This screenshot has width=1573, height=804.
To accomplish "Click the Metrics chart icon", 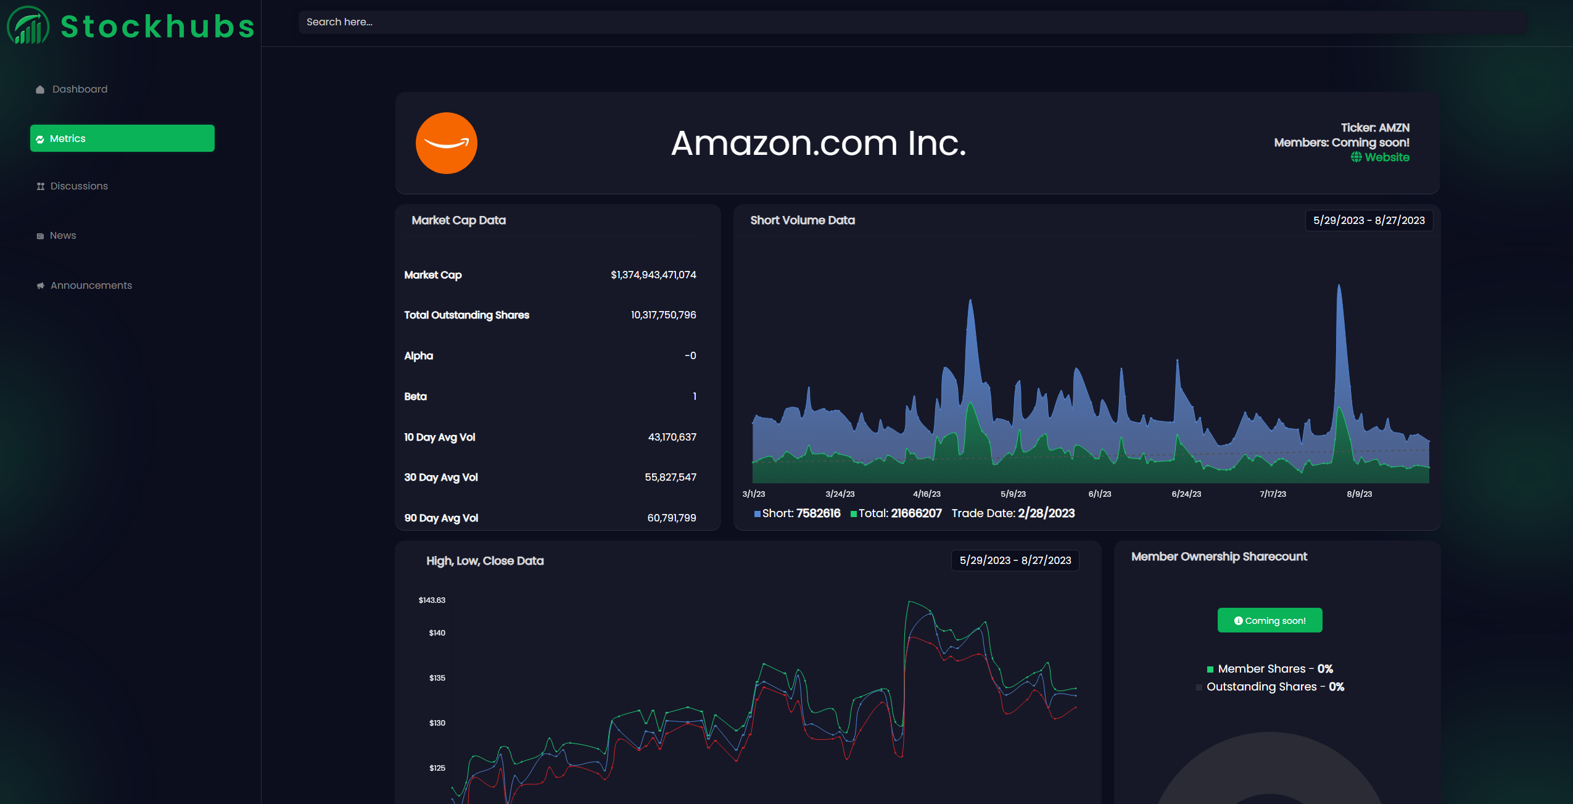I will point(40,139).
